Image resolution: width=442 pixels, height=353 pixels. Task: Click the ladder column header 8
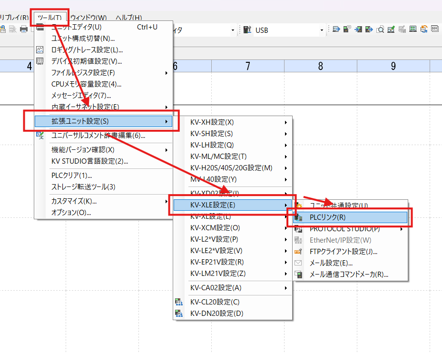pos(321,66)
